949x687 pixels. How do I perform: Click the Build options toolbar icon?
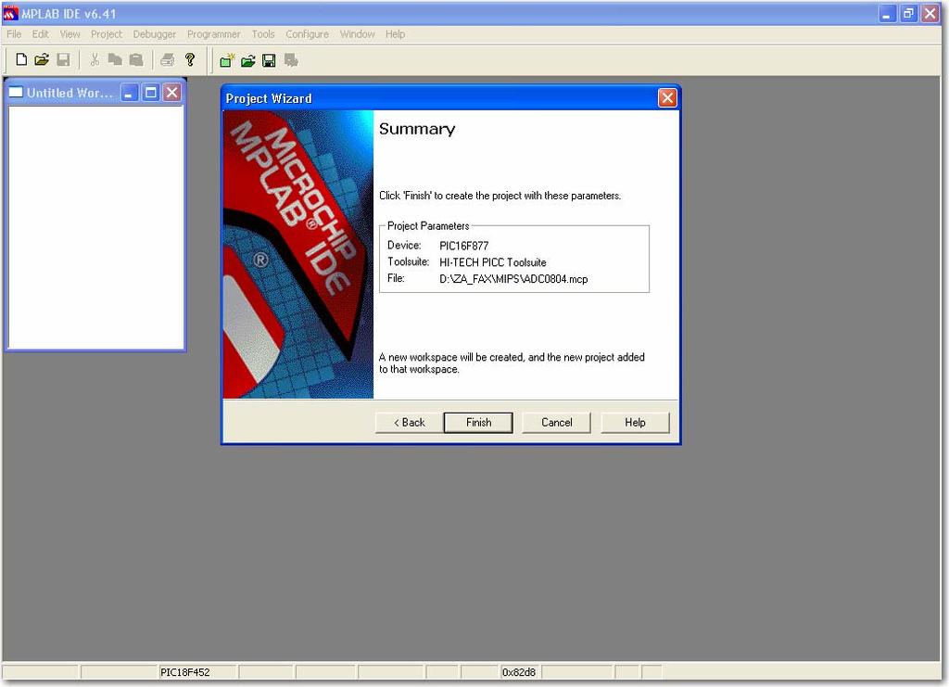pyautogui.click(x=291, y=60)
